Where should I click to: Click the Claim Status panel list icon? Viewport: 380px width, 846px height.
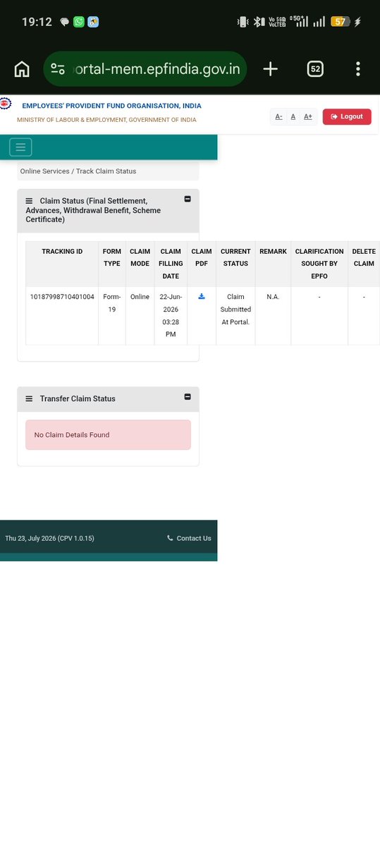[x=29, y=201]
